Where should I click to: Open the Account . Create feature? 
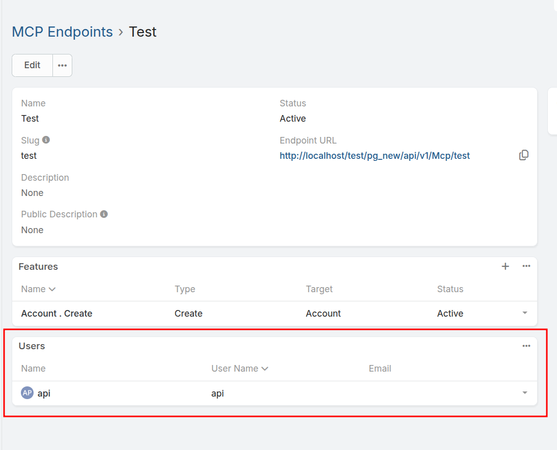(57, 314)
